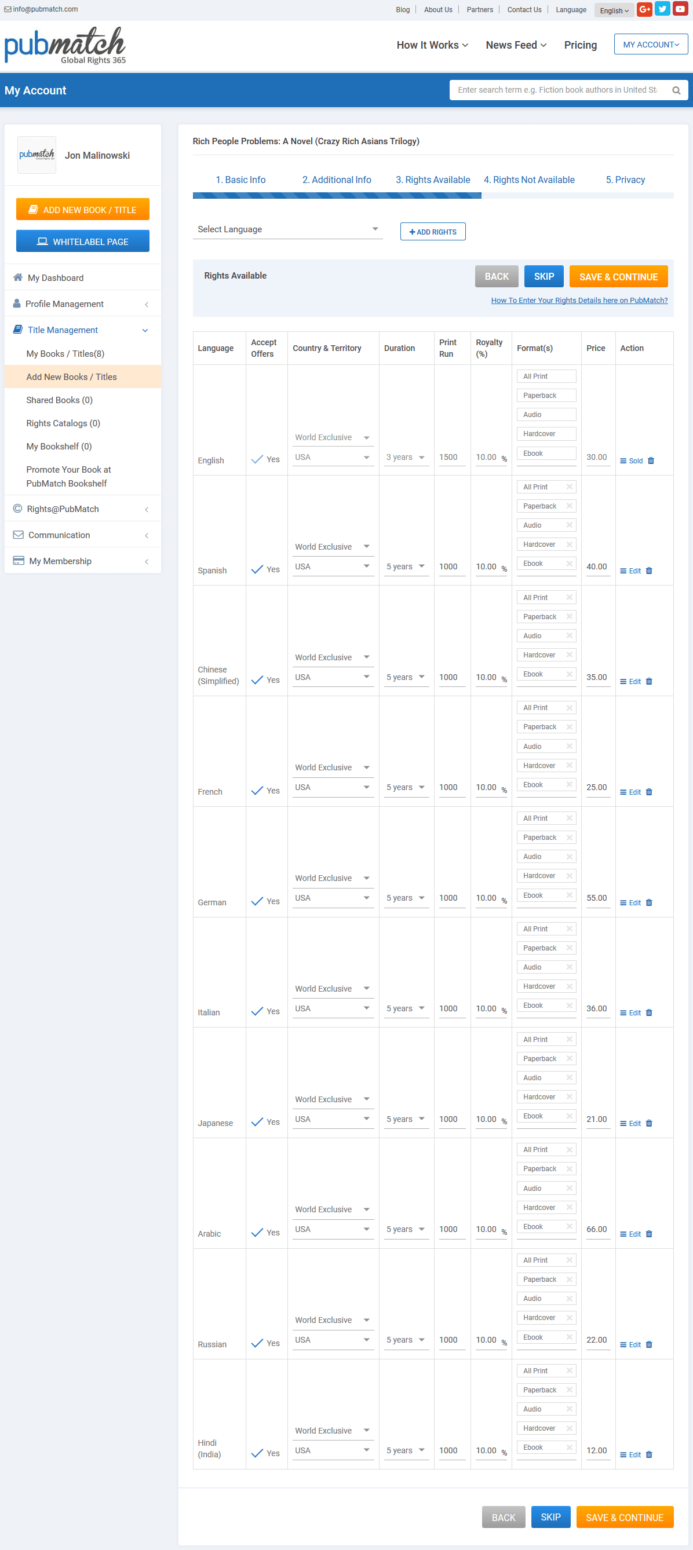
Task: Click the top SAVE & CONTINUE button
Action: pyautogui.click(x=618, y=276)
